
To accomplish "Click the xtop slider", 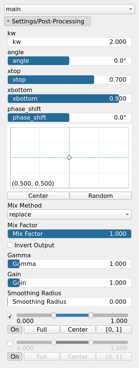I will coord(69,80).
